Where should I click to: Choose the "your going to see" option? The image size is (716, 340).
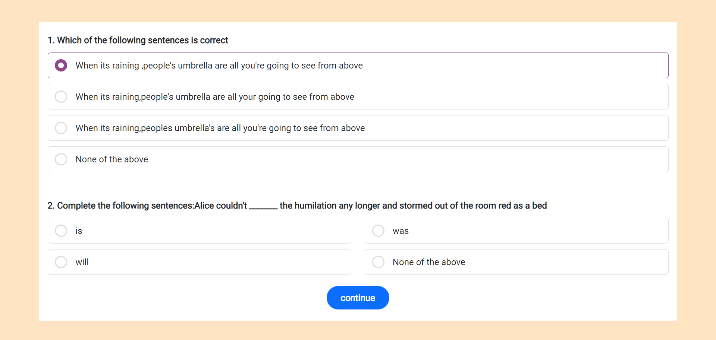pos(61,96)
